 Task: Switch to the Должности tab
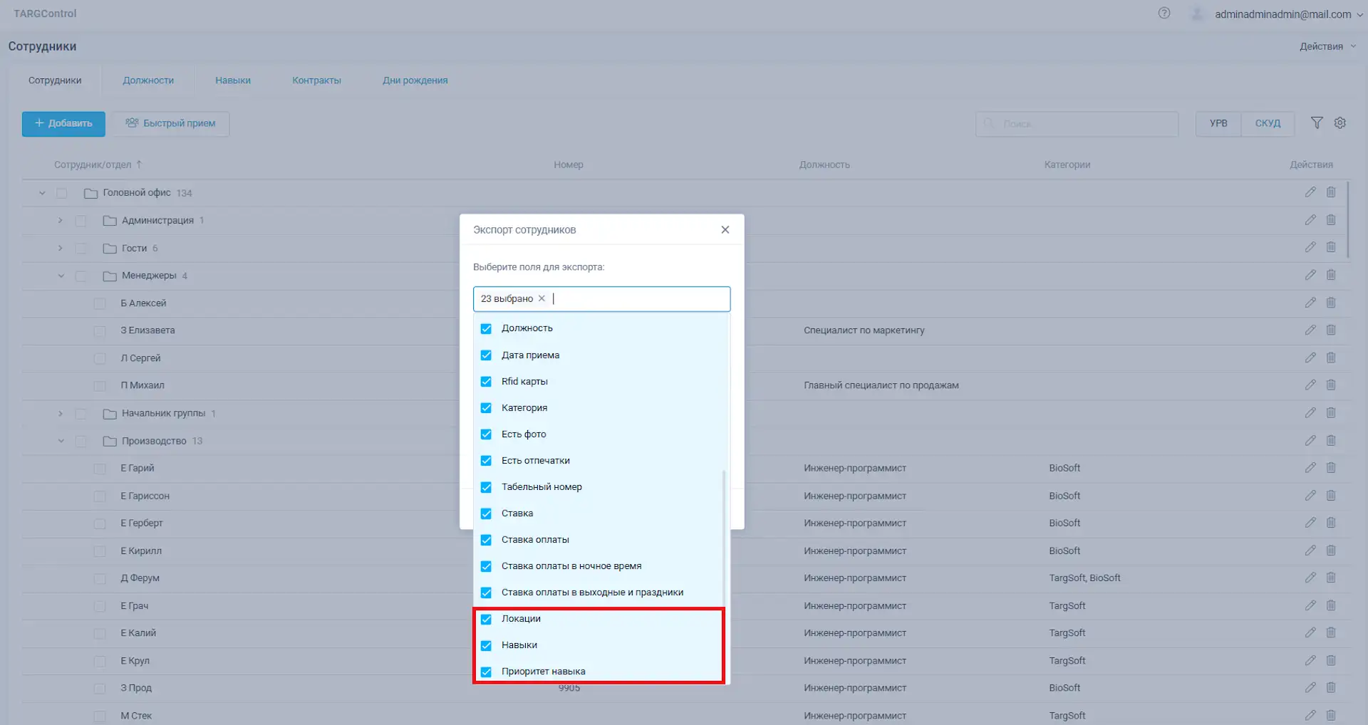click(148, 80)
